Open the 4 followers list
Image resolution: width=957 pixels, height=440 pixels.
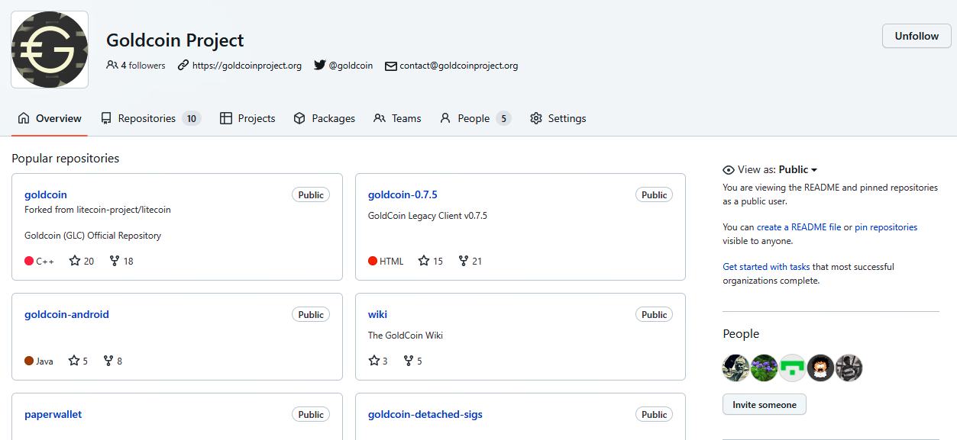point(136,66)
